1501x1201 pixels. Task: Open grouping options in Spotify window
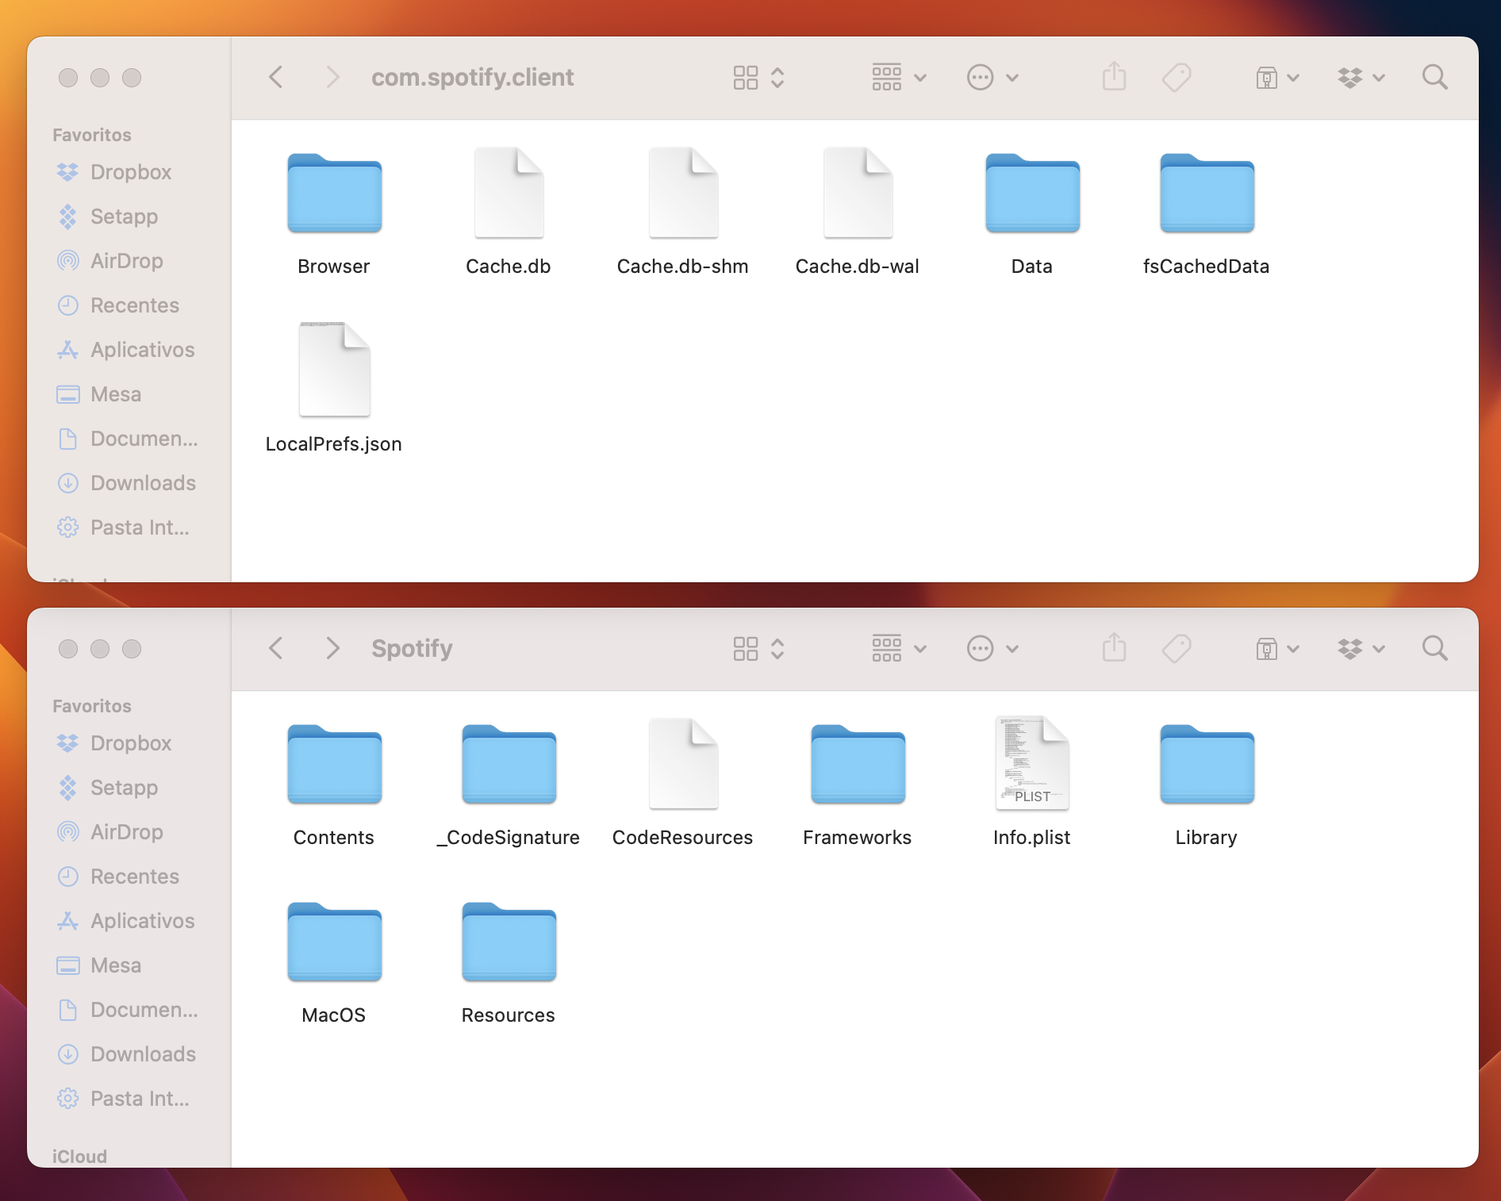(899, 649)
